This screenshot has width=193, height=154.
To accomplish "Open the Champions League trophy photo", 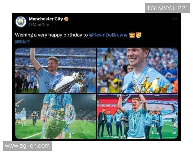I will (56, 116).
